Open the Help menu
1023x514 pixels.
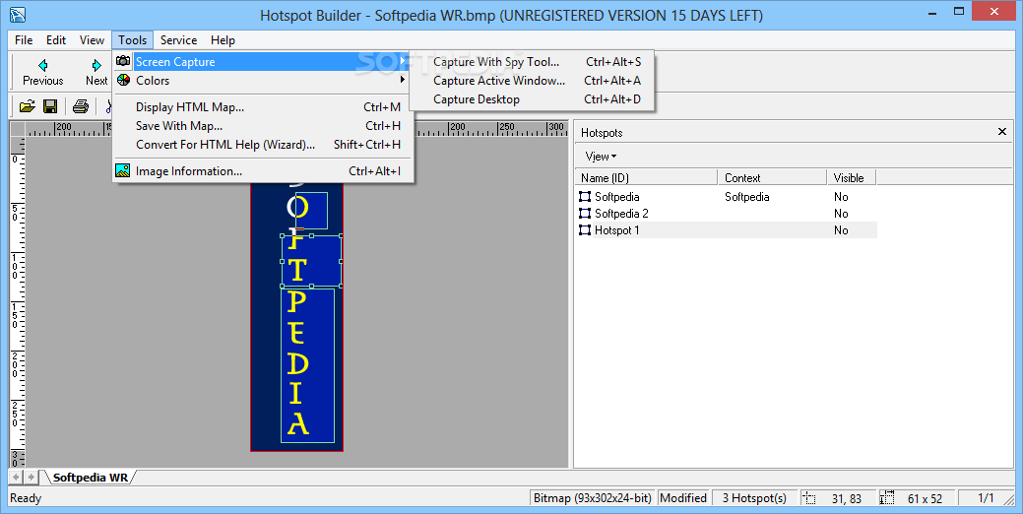pos(223,40)
